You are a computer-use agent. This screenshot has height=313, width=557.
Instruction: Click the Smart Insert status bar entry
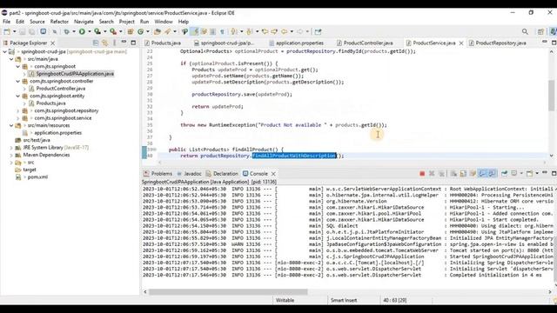(344, 300)
